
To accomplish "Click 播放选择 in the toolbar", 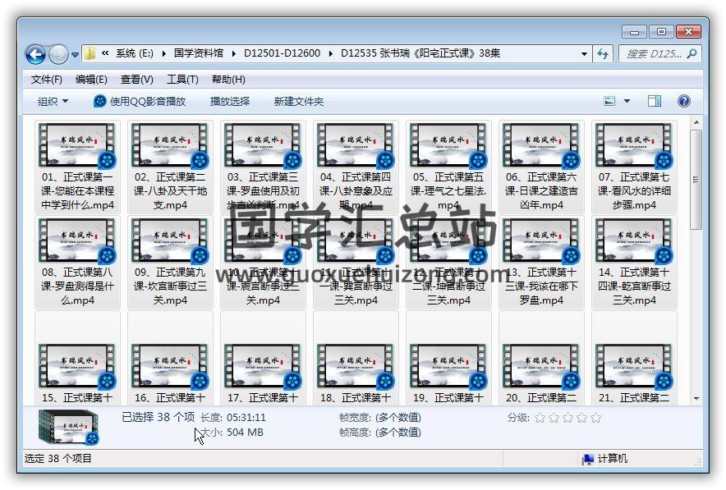I will point(230,101).
